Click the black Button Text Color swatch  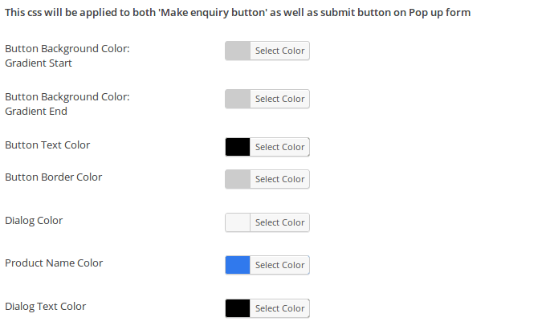pos(238,147)
